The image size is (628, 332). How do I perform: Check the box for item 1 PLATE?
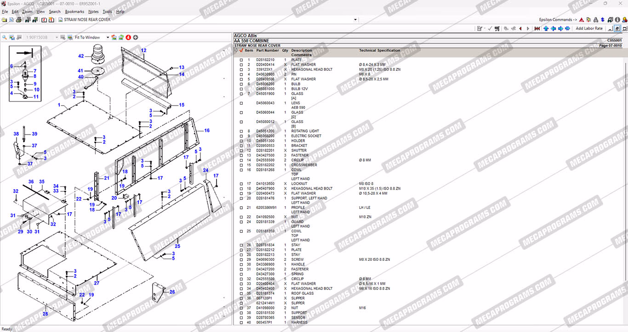[x=241, y=60]
